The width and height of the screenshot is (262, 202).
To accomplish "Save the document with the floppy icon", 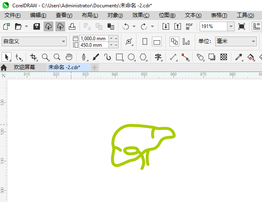I will pos(37,26).
